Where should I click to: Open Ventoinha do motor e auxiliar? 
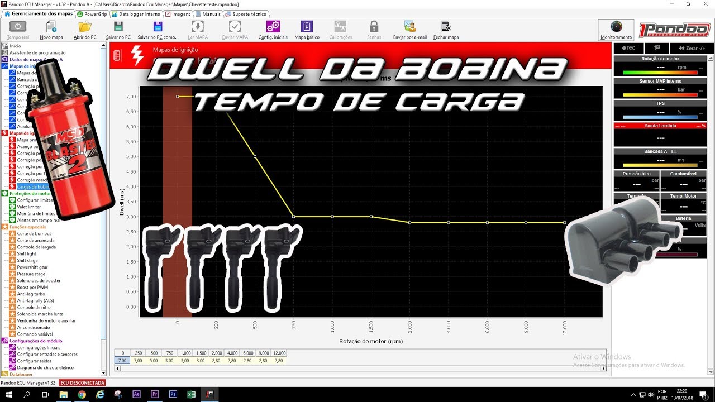click(46, 320)
